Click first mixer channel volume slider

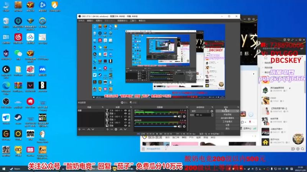156,117
